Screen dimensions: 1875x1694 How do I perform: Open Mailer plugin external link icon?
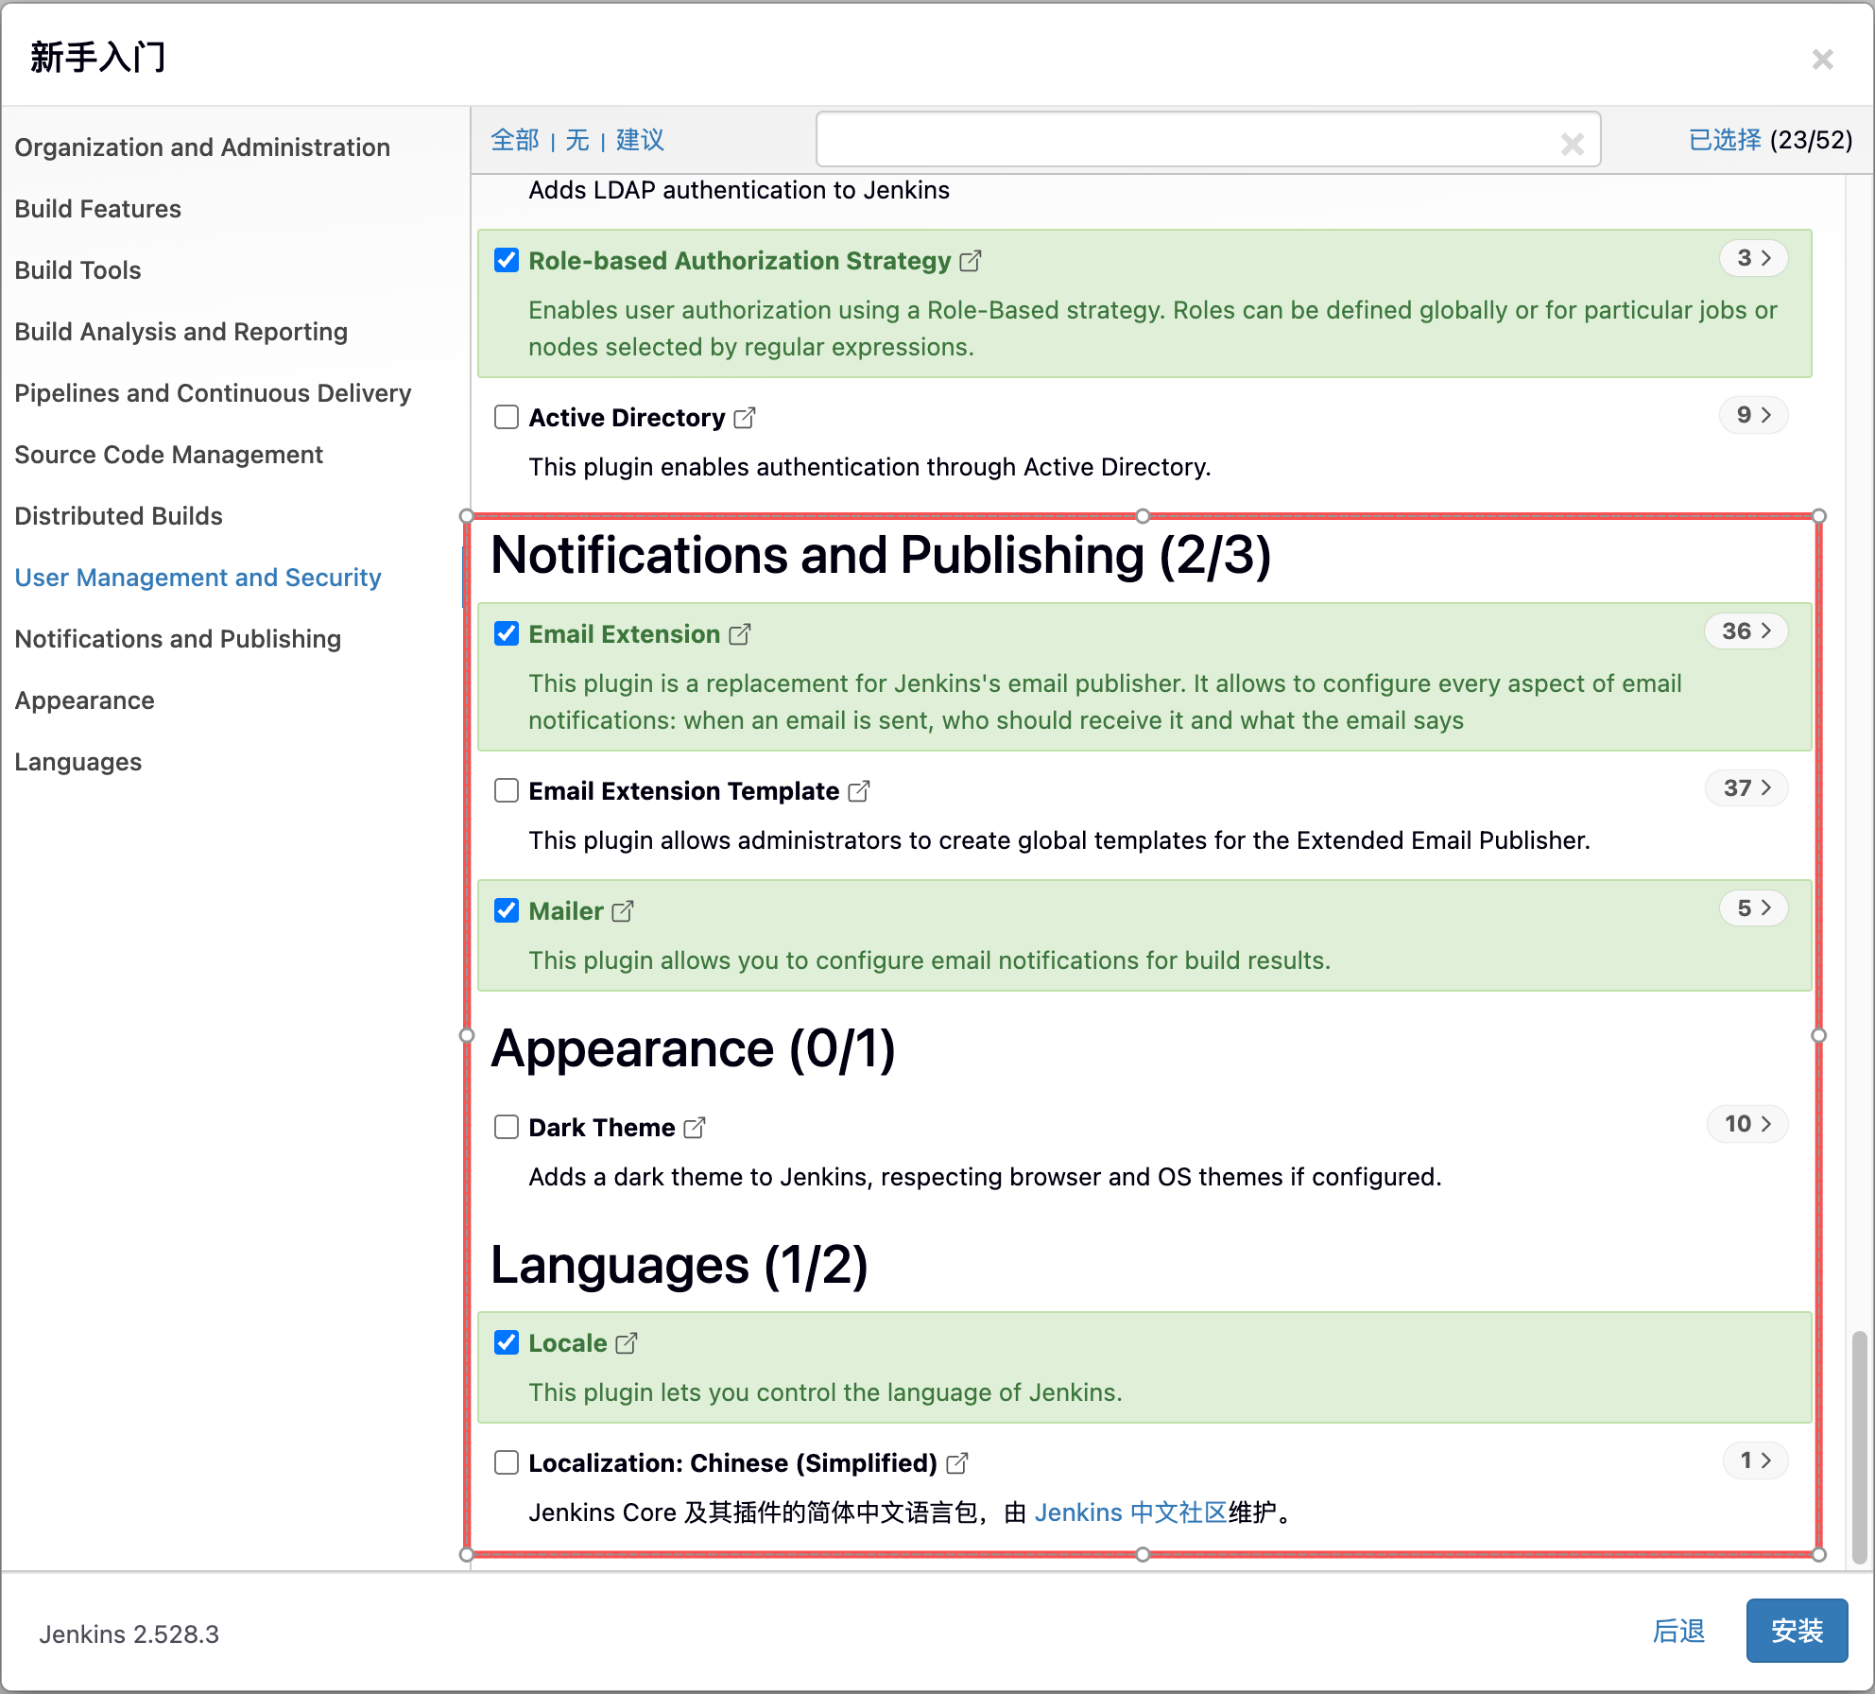tap(623, 911)
